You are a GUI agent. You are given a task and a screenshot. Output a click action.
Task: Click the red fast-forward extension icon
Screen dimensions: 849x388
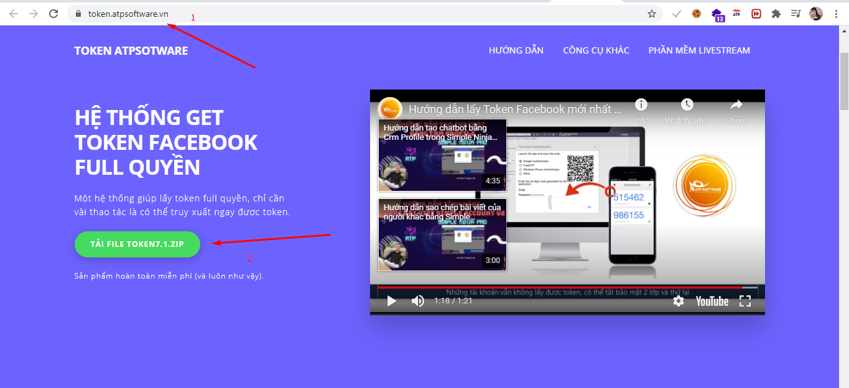coord(756,13)
